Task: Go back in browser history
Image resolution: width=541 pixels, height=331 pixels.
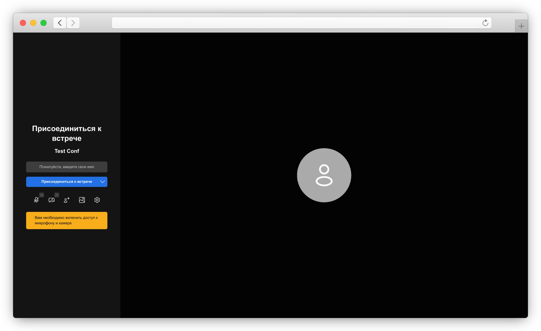Action: 60,23
